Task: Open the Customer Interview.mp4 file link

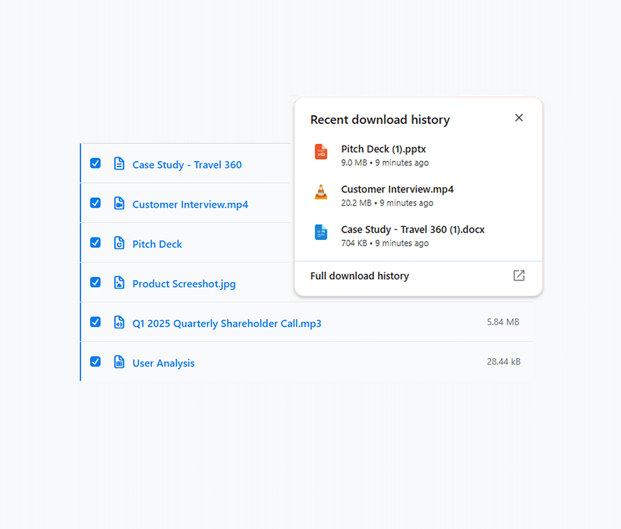Action: coord(190,204)
